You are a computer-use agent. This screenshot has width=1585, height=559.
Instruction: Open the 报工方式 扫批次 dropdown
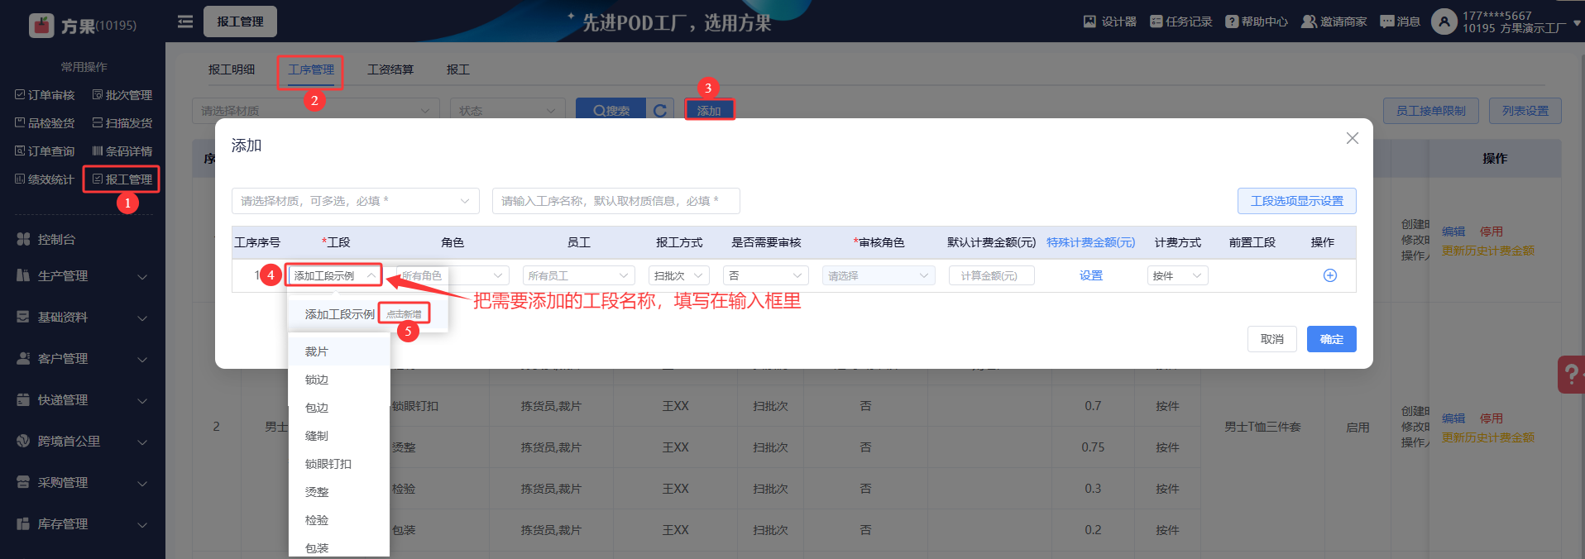[678, 275]
